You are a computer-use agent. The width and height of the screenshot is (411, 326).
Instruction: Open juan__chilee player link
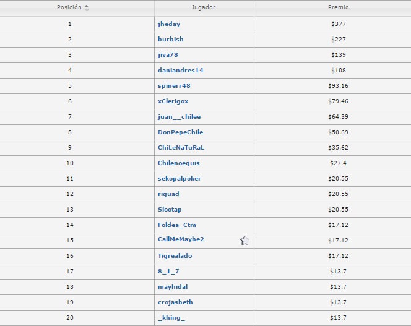coord(179,117)
